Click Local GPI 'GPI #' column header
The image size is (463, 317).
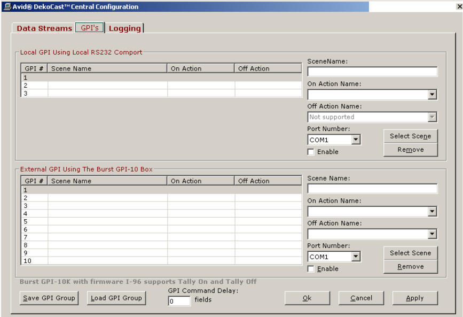[34, 68]
